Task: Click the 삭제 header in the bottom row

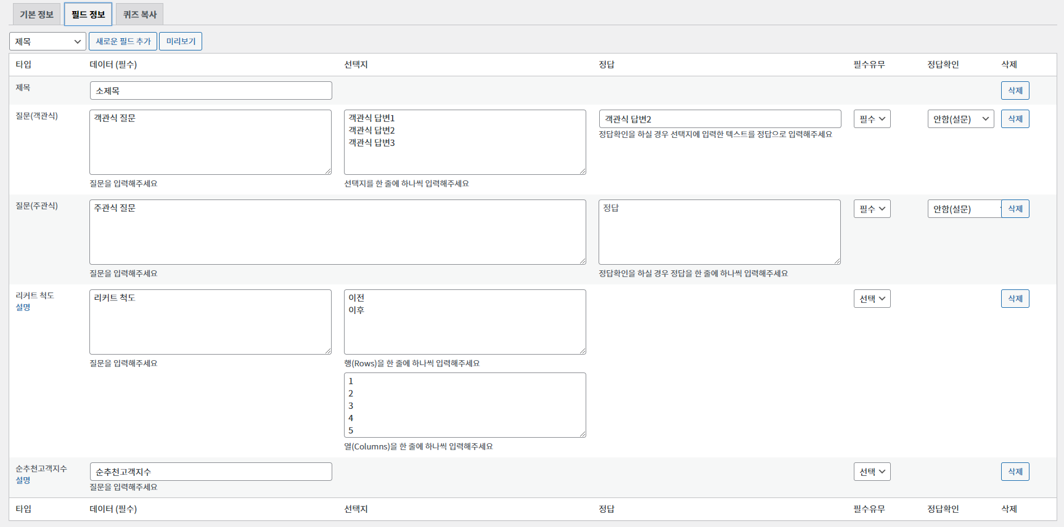Action: [x=1009, y=509]
